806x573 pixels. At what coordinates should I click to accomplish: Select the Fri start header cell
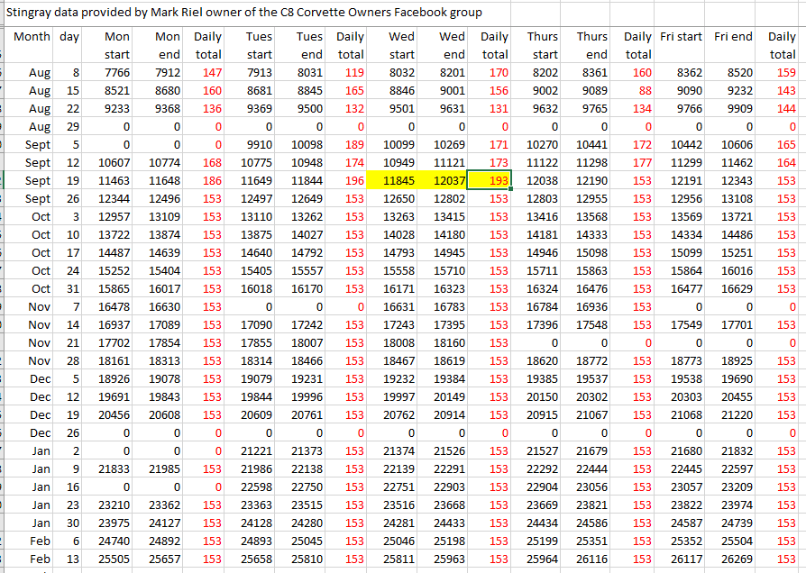[682, 37]
